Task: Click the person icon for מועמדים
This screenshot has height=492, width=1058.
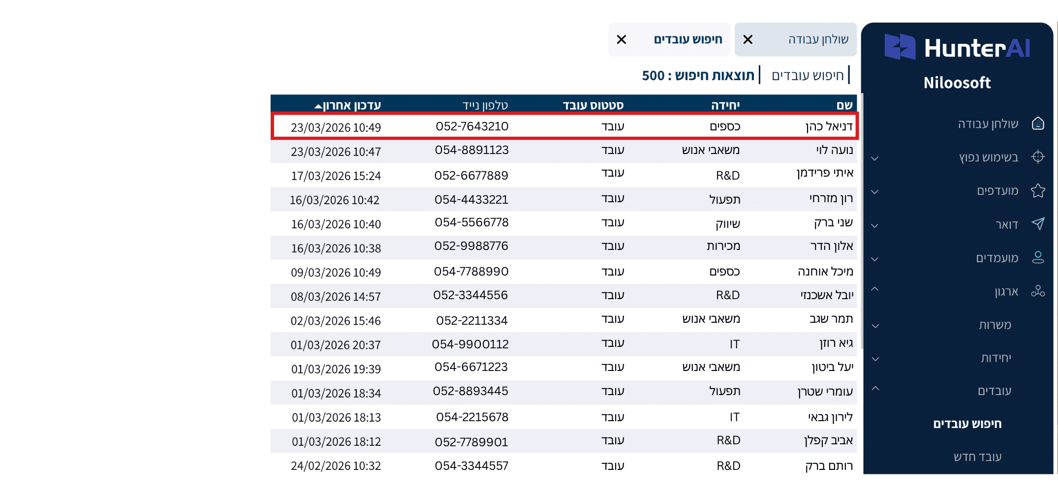Action: [1038, 258]
